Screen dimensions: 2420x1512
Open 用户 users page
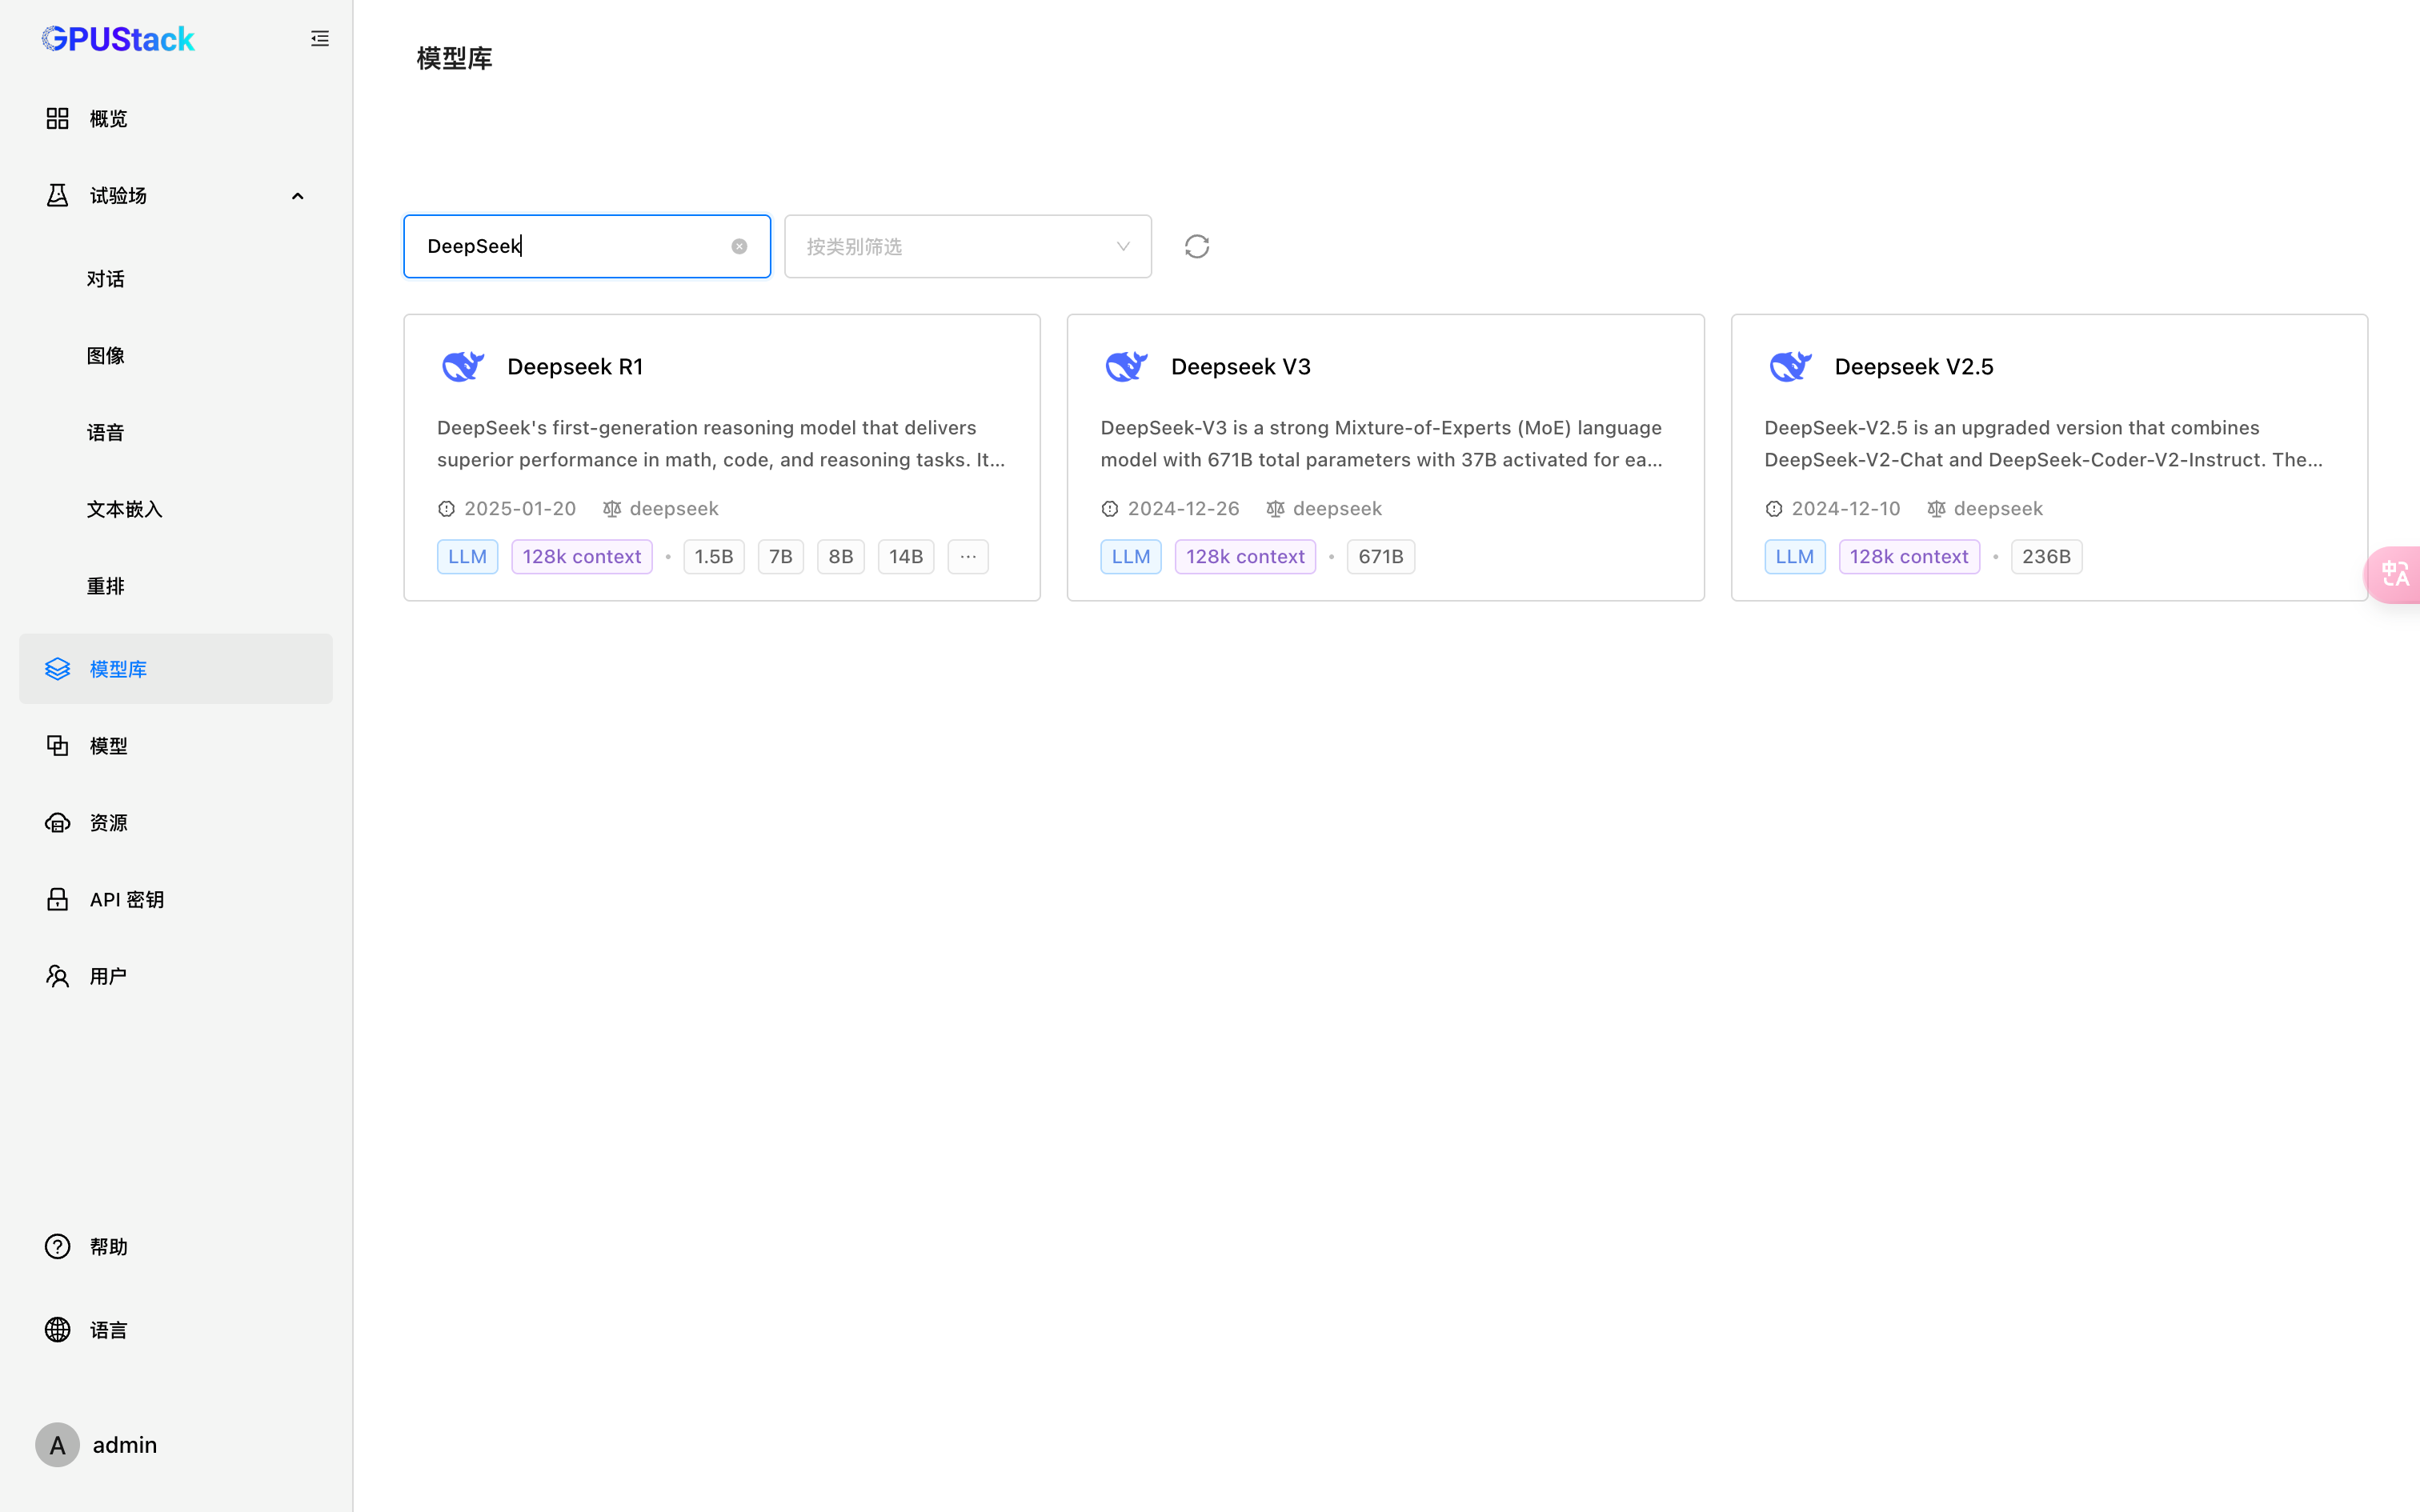pyautogui.click(x=176, y=977)
